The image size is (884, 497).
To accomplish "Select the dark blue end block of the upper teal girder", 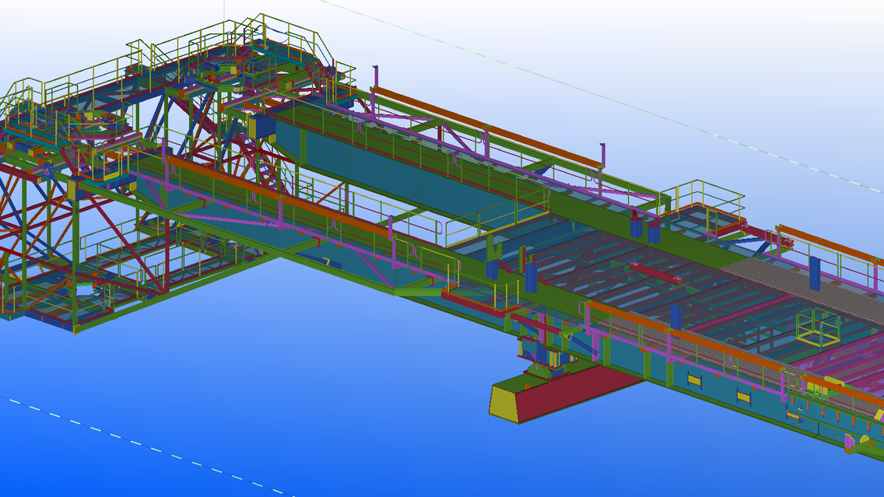I will (x=262, y=128).
